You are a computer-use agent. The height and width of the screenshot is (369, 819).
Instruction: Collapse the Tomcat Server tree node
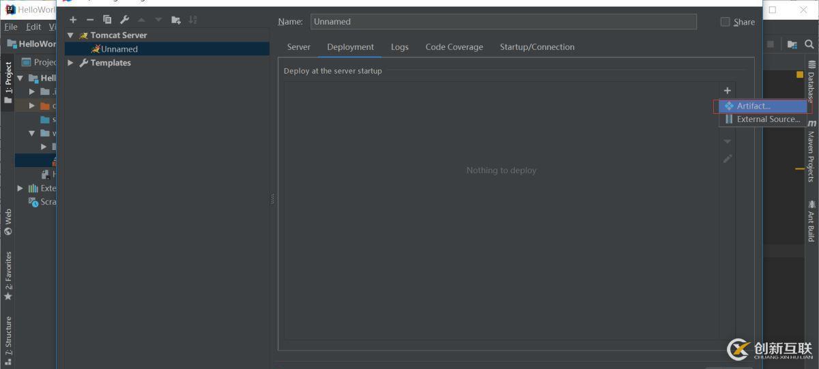click(70, 35)
